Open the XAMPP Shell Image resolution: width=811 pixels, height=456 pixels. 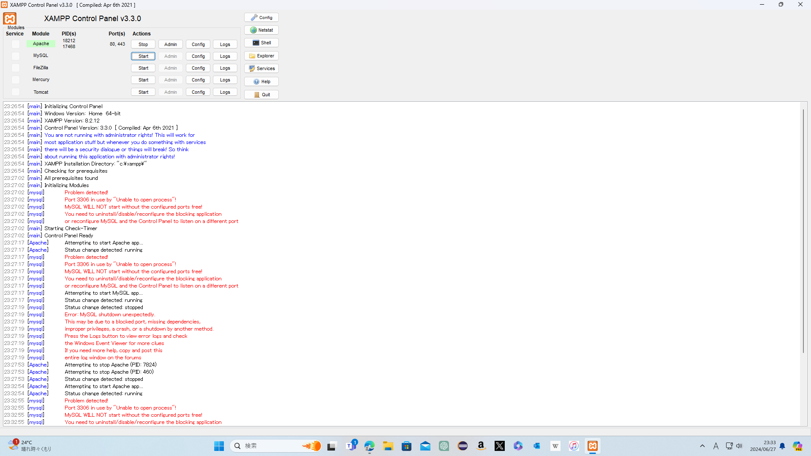point(261,43)
